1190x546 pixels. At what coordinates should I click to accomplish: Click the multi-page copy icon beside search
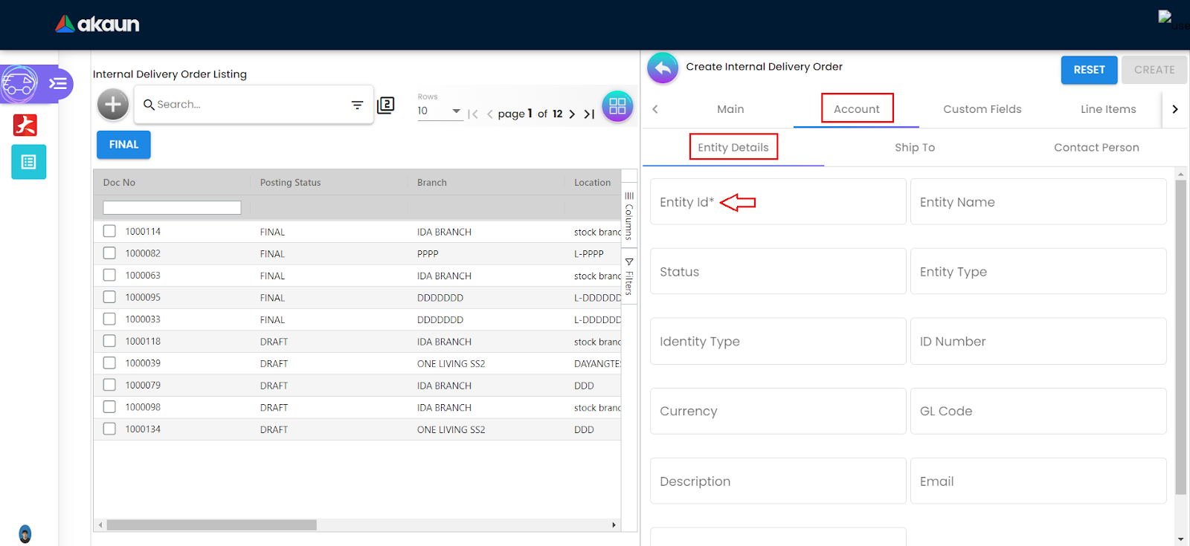(385, 105)
